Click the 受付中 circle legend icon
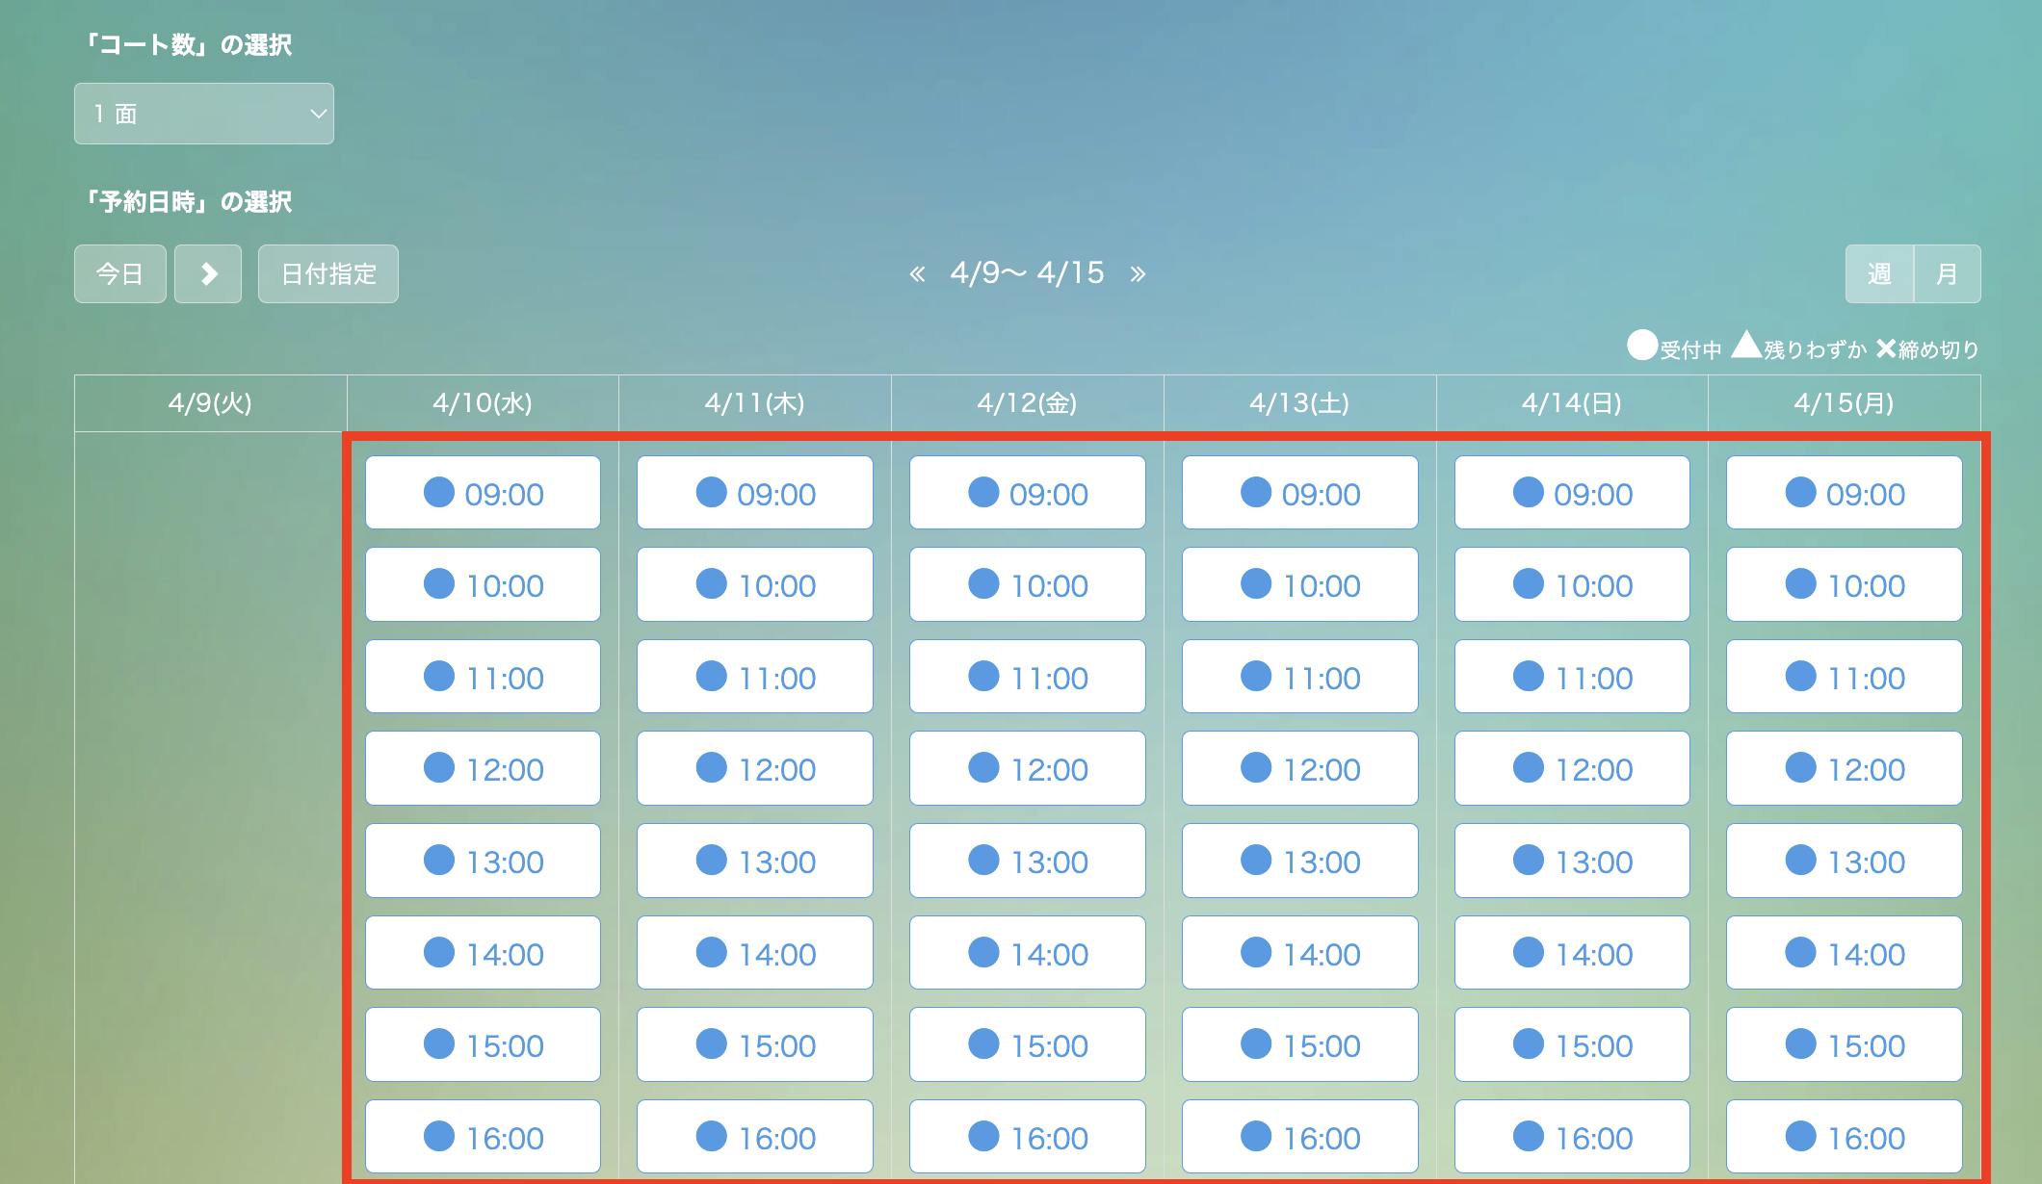Viewport: 2042px width, 1184px height. [1642, 346]
